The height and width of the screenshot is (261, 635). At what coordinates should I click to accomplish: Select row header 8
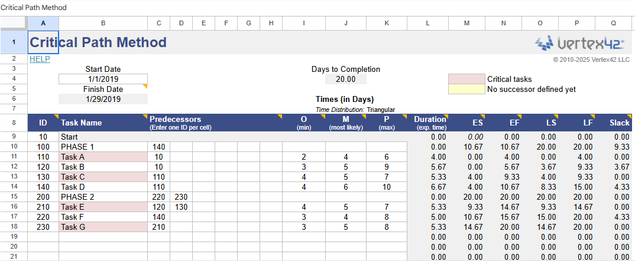coord(14,123)
